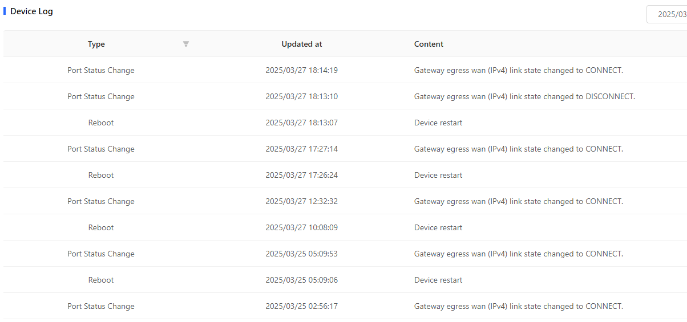
Task: Click the Port Status Change label at 18:13:10
Action: pos(101,96)
